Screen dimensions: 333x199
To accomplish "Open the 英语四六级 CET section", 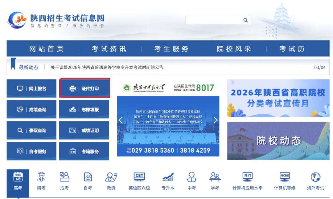I will pos(139,180).
